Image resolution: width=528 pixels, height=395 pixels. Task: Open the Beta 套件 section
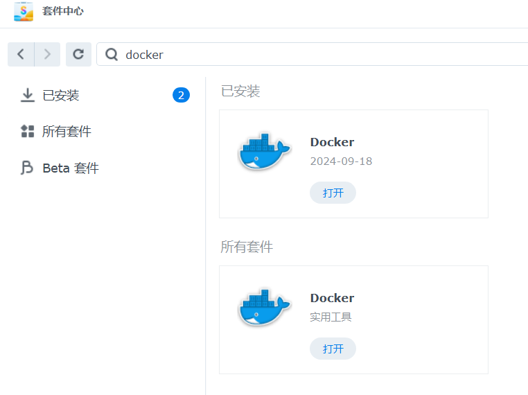(71, 168)
